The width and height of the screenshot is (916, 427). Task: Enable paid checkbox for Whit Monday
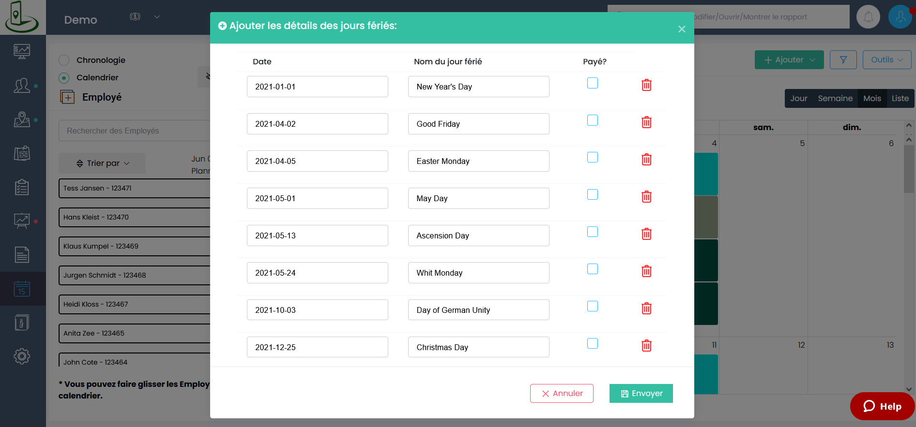point(593,269)
